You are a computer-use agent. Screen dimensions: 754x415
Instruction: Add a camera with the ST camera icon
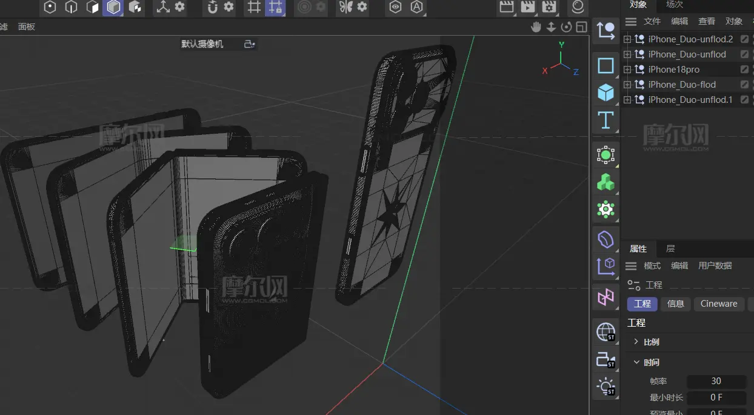tap(606, 359)
